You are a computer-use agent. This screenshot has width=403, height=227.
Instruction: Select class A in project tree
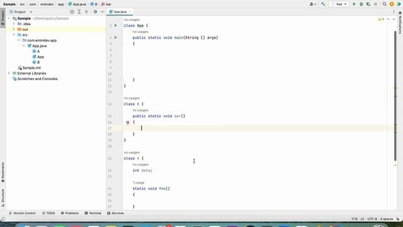(x=36, y=52)
